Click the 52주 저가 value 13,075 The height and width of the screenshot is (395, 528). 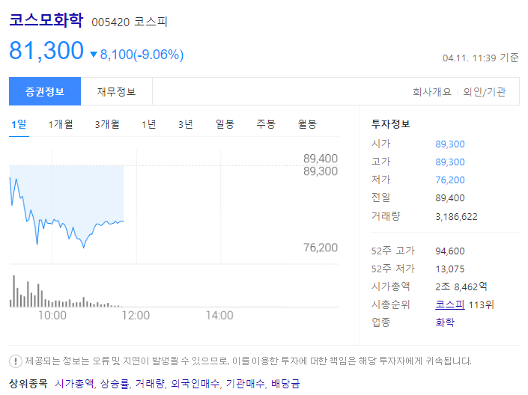pyautogui.click(x=450, y=269)
